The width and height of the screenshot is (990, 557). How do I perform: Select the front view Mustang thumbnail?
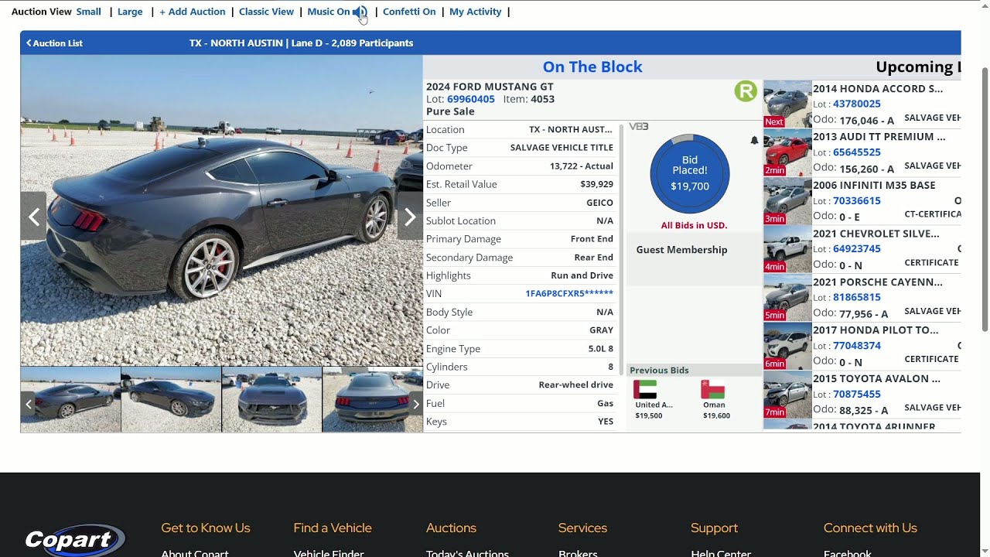click(x=271, y=400)
